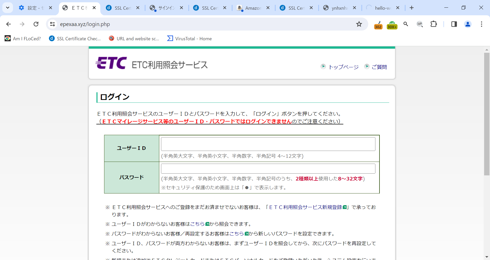Screen dimensions: 490x260
Task: Click the scrollbar down arrow
Action: pyautogui.click(x=487, y=257)
